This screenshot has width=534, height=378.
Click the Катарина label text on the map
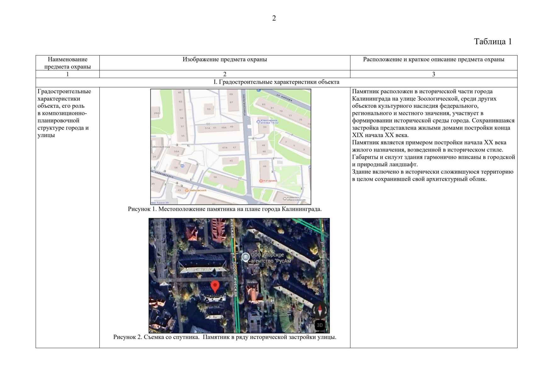tap(270, 181)
